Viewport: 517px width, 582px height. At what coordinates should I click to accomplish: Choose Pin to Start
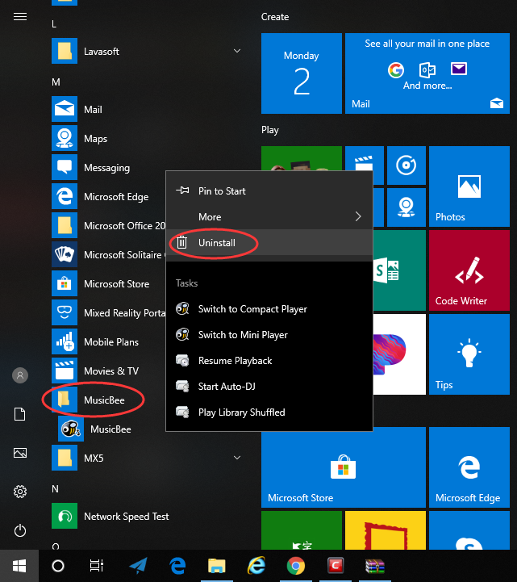[269, 191]
